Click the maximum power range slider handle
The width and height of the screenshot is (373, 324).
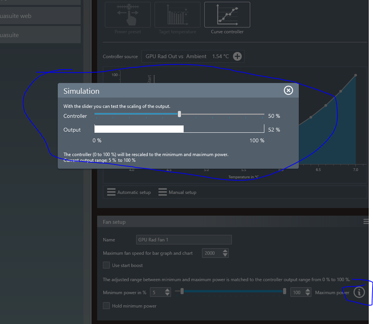click(285, 291)
